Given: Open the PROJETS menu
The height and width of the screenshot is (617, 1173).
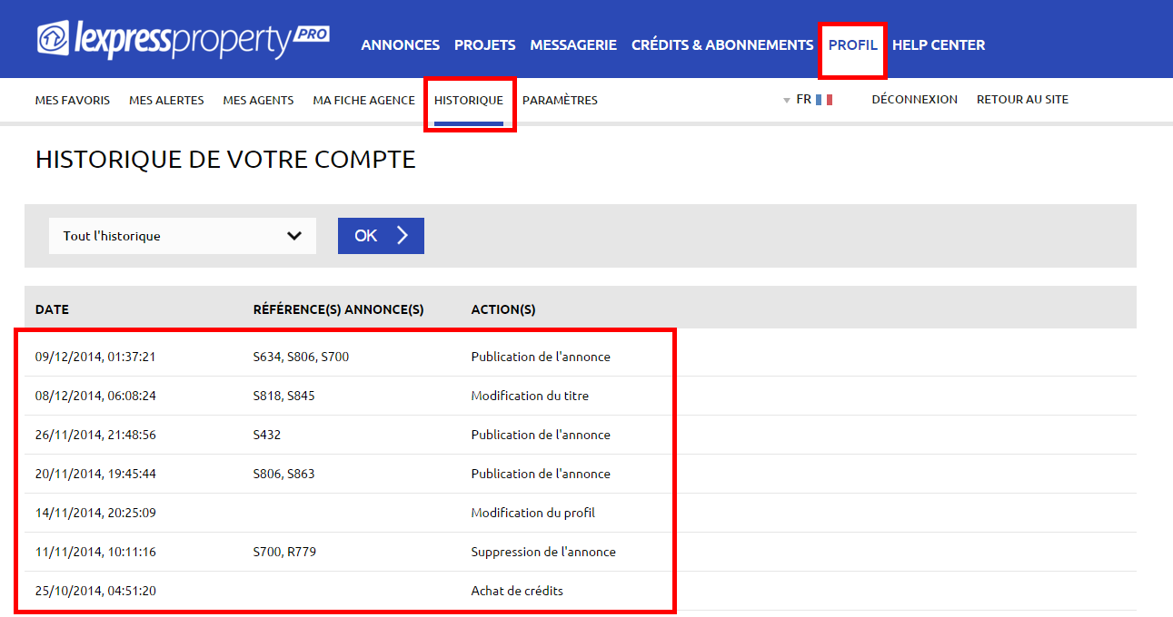Looking at the screenshot, I should pos(485,44).
